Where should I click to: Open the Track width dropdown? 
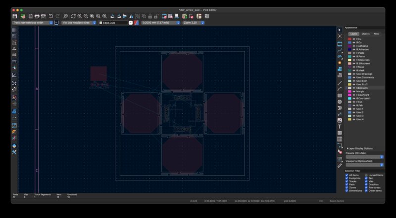(x=32, y=23)
